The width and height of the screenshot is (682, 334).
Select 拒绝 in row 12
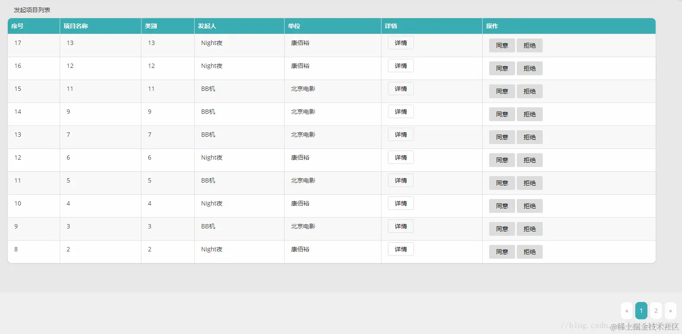[x=529, y=160]
